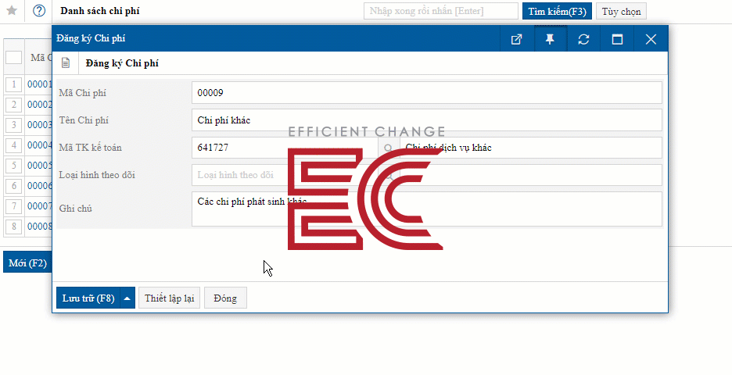Click the Đóng button
The height and width of the screenshot is (375, 732).
click(225, 298)
